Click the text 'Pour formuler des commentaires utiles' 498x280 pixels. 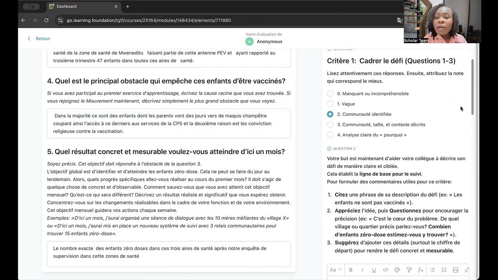coord(389,182)
